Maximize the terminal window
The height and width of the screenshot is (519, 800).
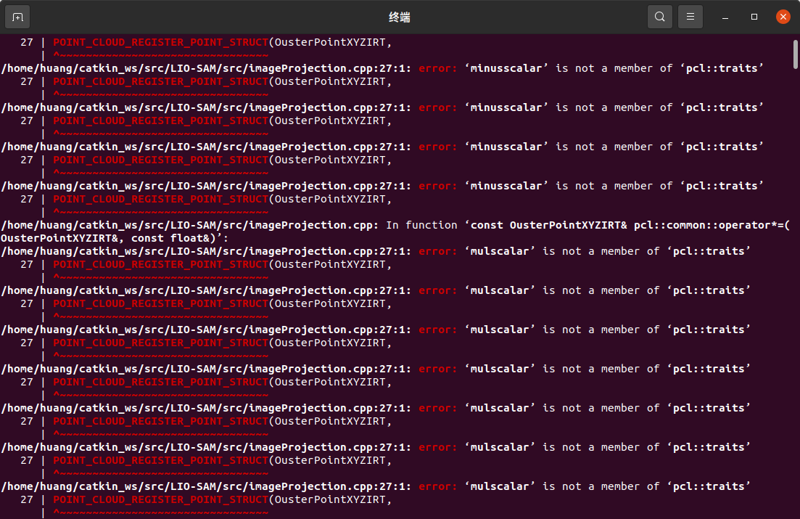754,17
